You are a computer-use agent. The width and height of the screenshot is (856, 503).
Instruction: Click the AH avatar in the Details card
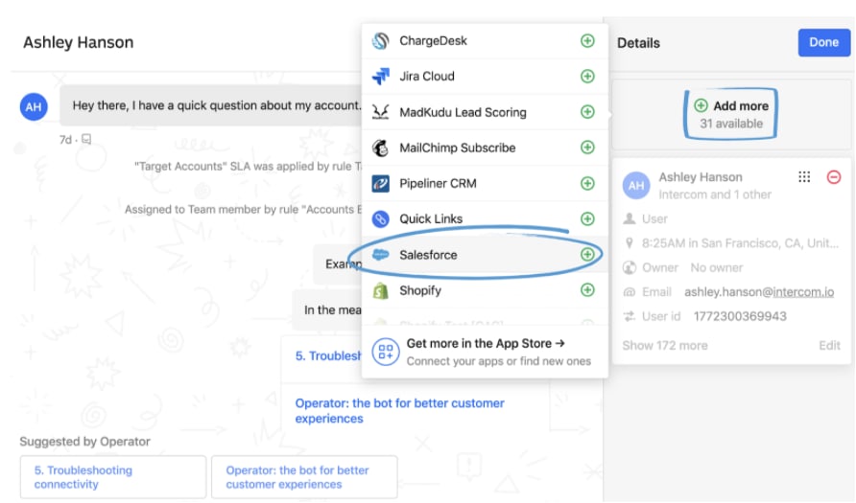click(636, 185)
